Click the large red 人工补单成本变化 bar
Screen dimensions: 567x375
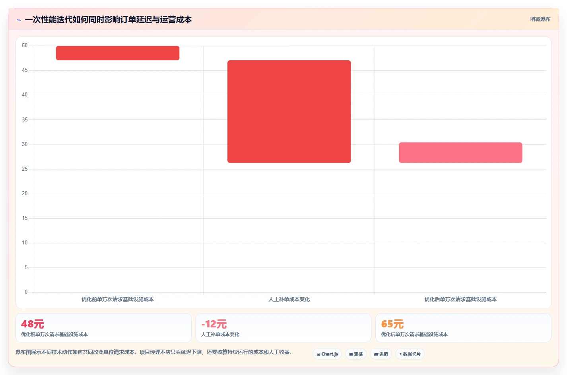289,112
